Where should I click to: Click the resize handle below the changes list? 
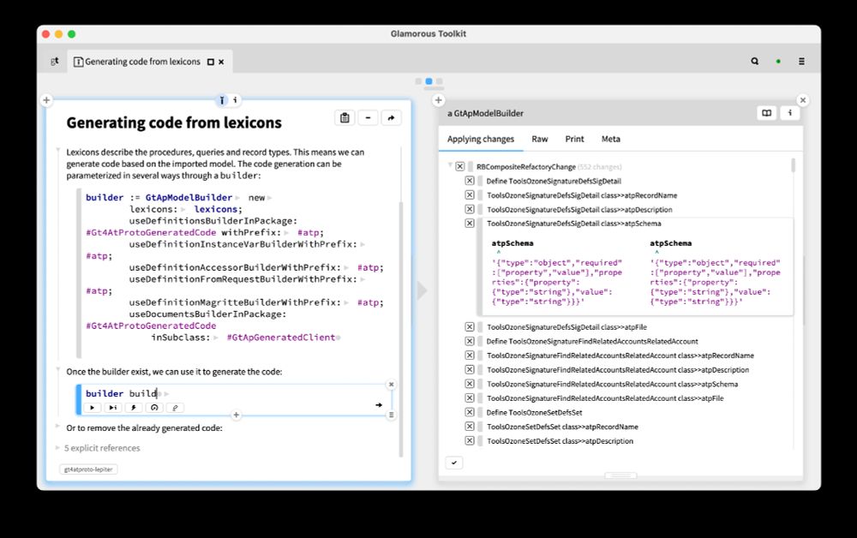tap(620, 475)
